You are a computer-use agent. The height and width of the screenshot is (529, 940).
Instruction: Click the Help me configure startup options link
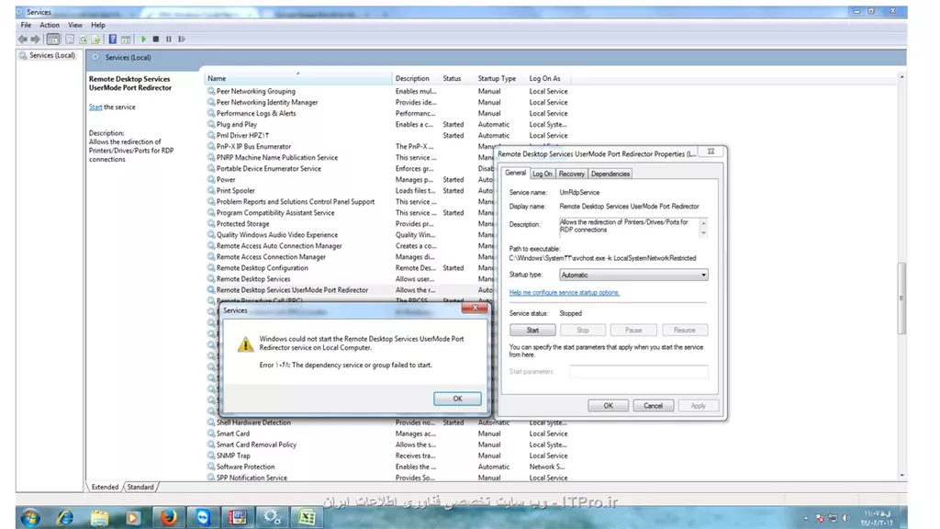click(565, 293)
